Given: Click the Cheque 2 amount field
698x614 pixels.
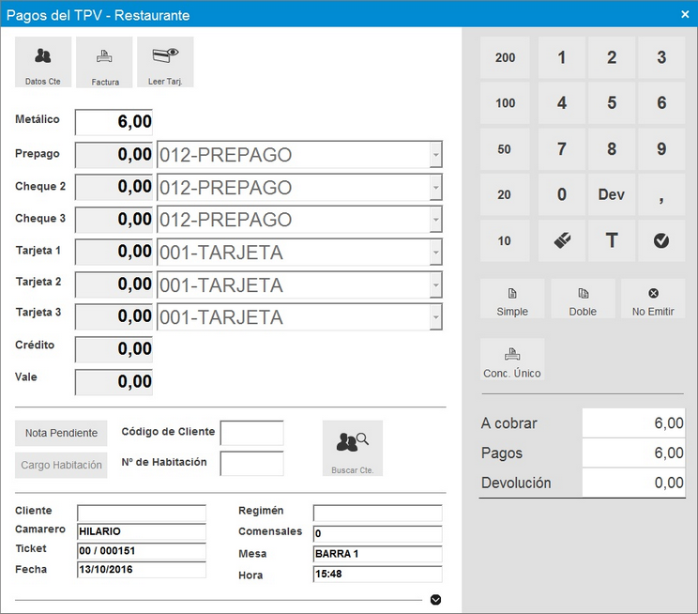Looking at the screenshot, I should [x=114, y=187].
